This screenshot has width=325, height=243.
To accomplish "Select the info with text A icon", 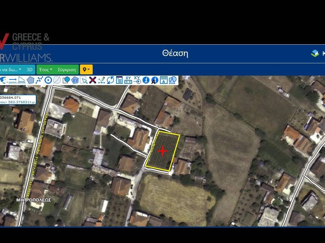I will tap(155, 80).
